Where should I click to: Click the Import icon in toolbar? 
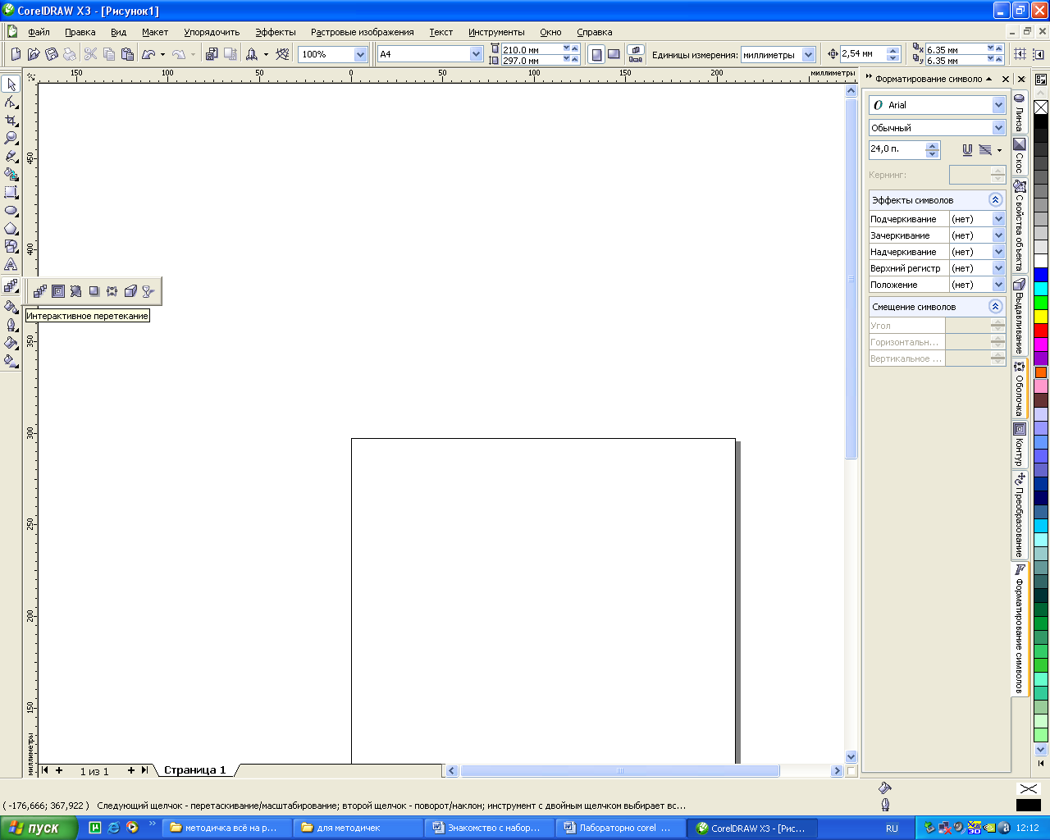[x=211, y=54]
